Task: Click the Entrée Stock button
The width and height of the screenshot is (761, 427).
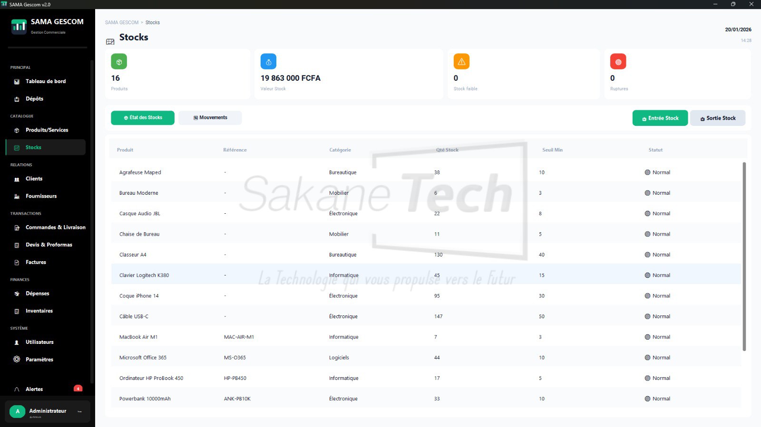Action: click(x=660, y=118)
